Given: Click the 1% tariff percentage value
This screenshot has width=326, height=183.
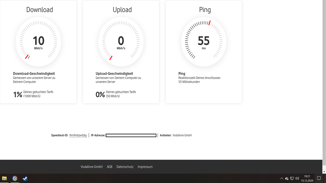Looking at the screenshot, I should pyautogui.click(x=18, y=95).
